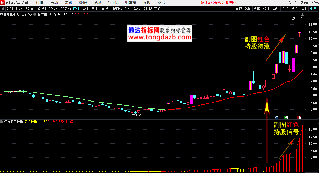Open the 版面 menu
The image size is (319, 173).
[304, 3]
